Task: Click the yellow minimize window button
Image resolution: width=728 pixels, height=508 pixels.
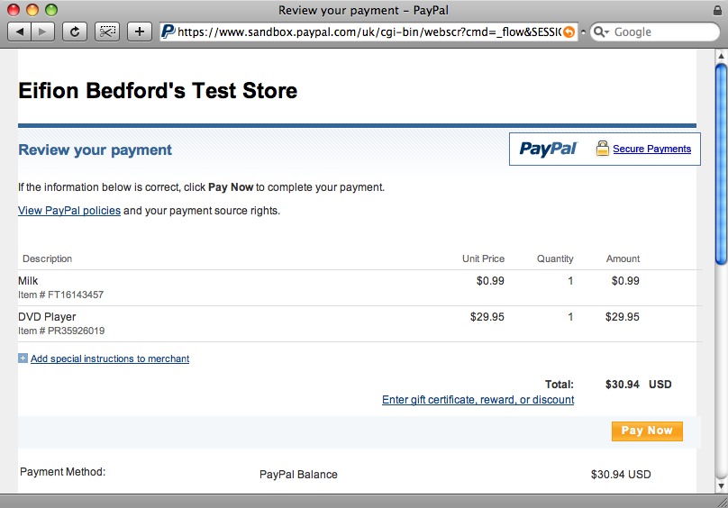Action: [x=32, y=10]
